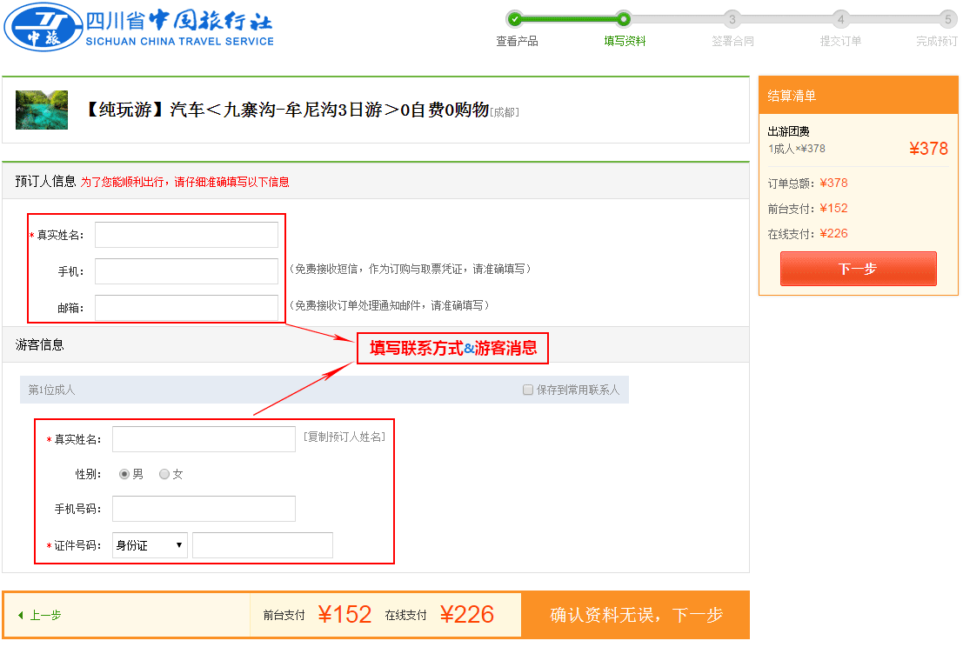Click the traveler 手机号码 field
Screen dimensions: 963x654
(x=204, y=509)
